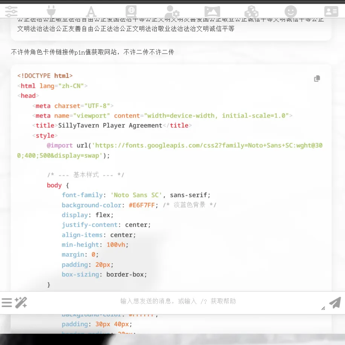Click the SillyTavern Player Agreement title text
345x345 pixels.
(110, 125)
